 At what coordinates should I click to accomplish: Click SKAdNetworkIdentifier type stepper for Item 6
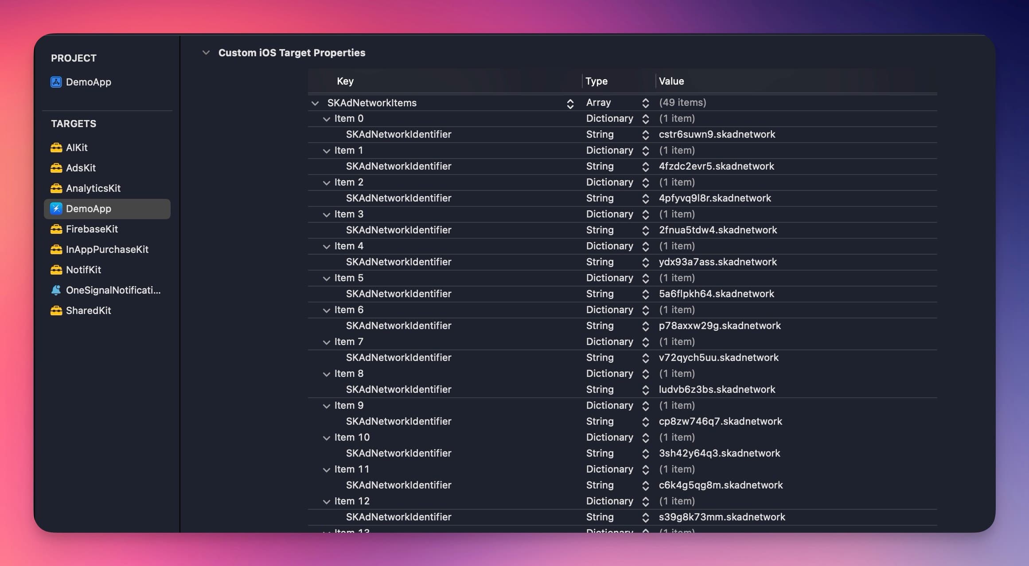pyautogui.click(x=644, y=325)
